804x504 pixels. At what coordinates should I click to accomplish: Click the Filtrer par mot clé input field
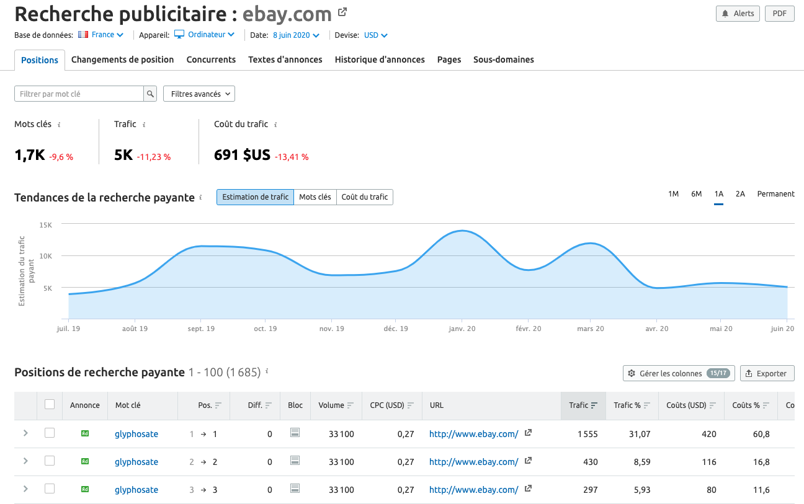click(x=79, y=94)
